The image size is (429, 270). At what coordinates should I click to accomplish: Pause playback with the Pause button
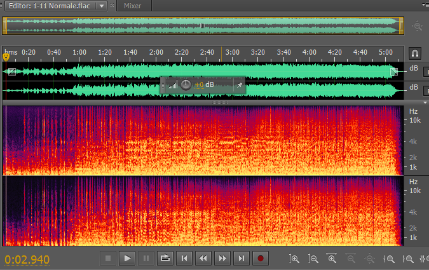[146, 259]
